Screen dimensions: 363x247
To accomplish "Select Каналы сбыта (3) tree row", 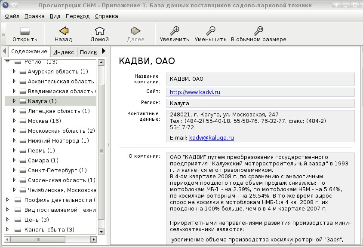I will click(x=50, y=230).
